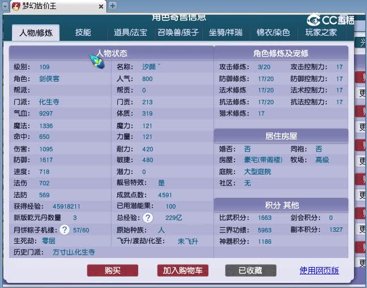This screenshot has height=288, width=367.
Task: Click the 神器积分 value 1186
Action: (x=264, y=242)
